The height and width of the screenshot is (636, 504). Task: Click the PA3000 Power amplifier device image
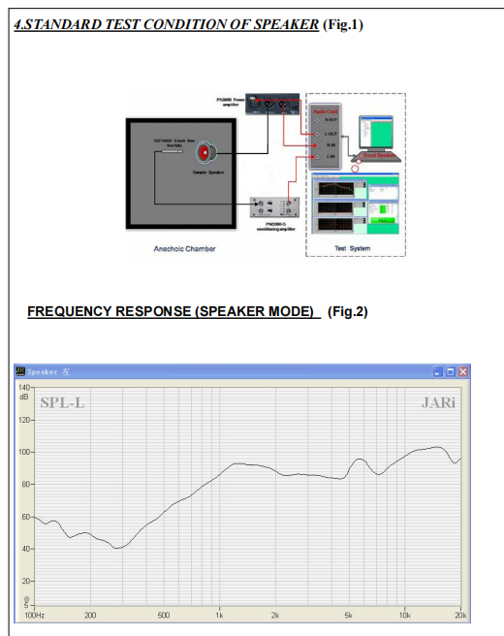coord(272,105)
